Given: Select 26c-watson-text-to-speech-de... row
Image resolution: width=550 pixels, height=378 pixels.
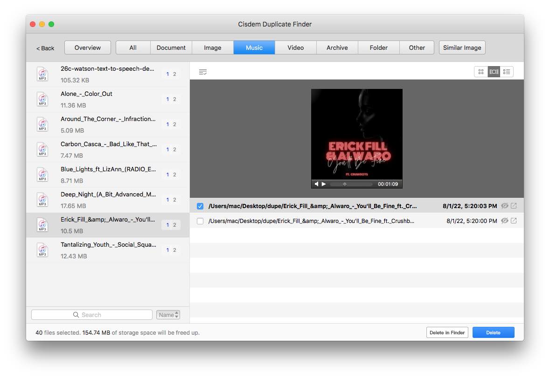Looking at the screenshot, I should (x=108, y=74).
